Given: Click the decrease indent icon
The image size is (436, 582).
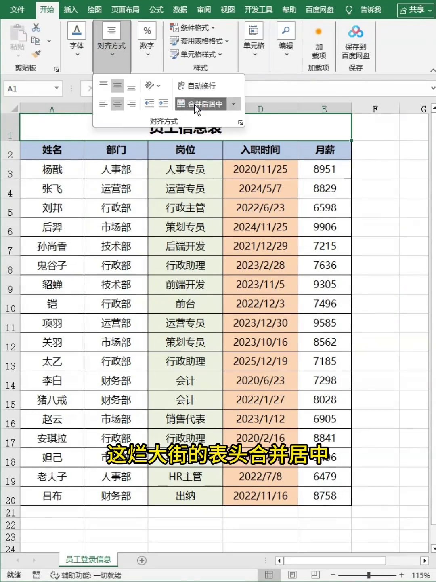Looking at the screenshot, I should click(149, 104).
